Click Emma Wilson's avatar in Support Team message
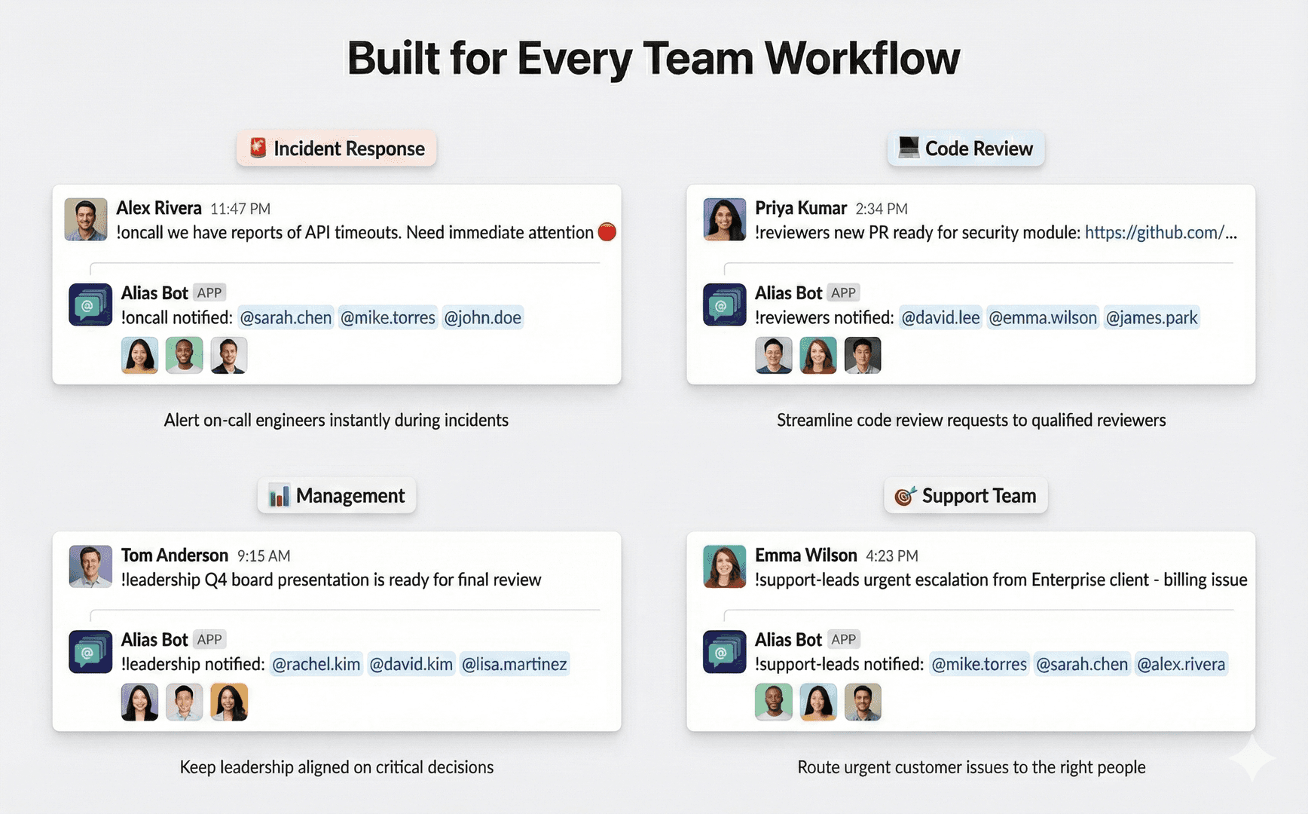The width and height of the screenshot is (1308, 814). [724, 566]
